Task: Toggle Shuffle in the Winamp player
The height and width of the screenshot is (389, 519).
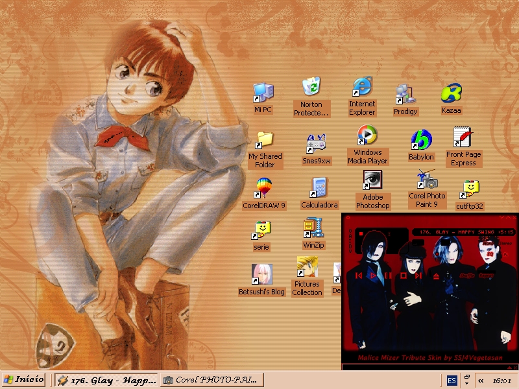Action: point(466,276)
